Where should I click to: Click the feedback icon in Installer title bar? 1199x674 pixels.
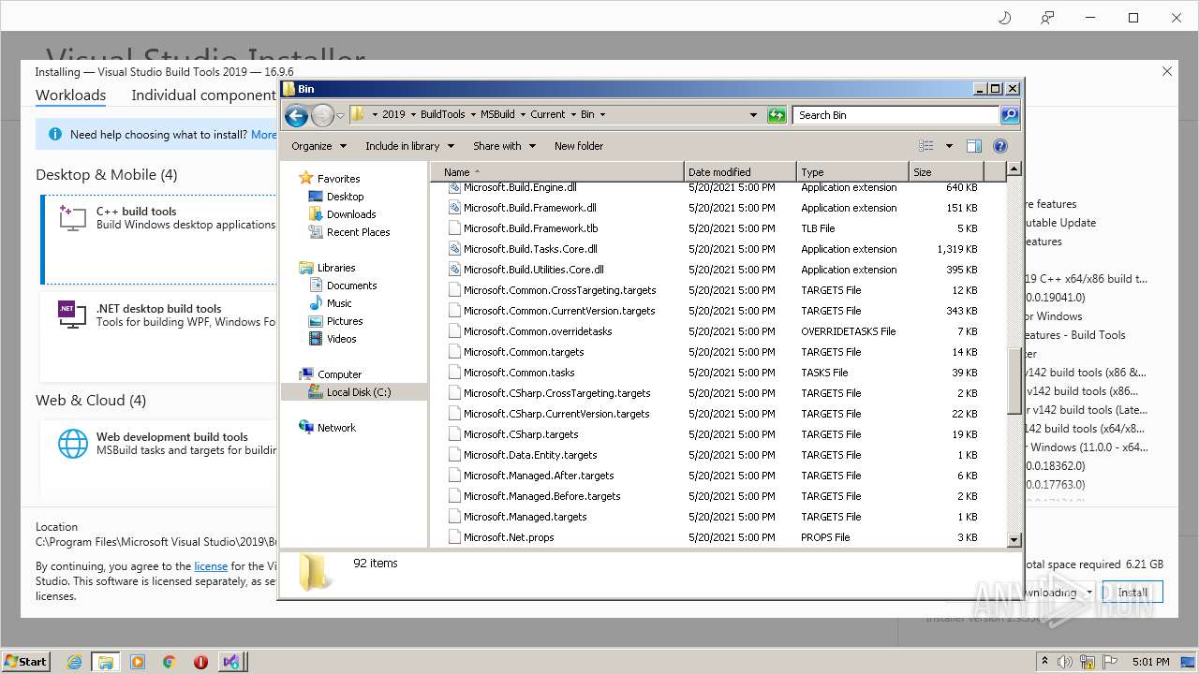point(1047,18)
